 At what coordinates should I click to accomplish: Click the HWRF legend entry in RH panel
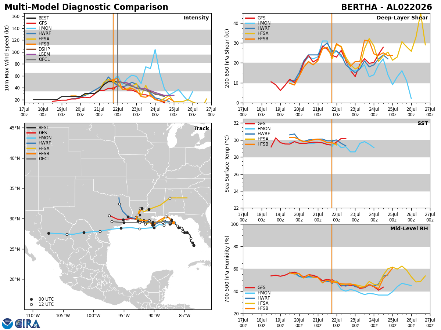258,298
